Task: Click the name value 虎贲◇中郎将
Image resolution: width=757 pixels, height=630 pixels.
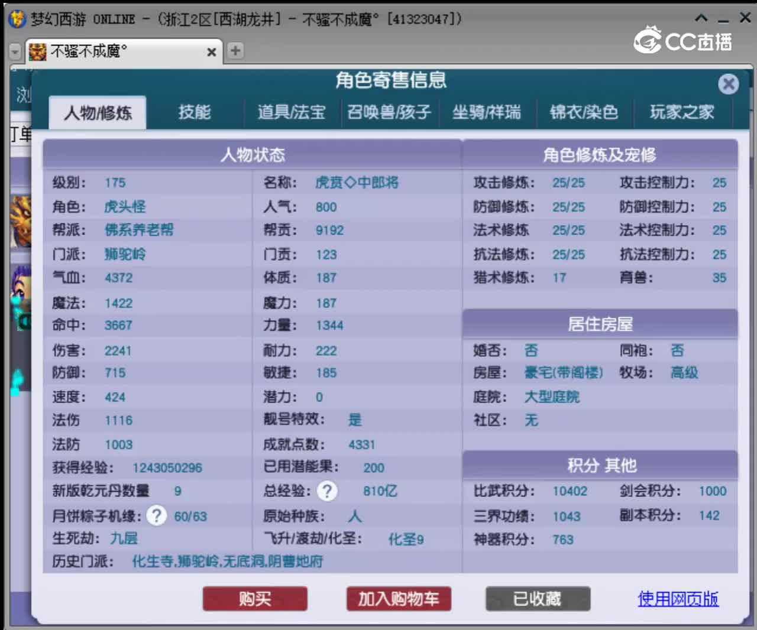Action: coord(357,182)
